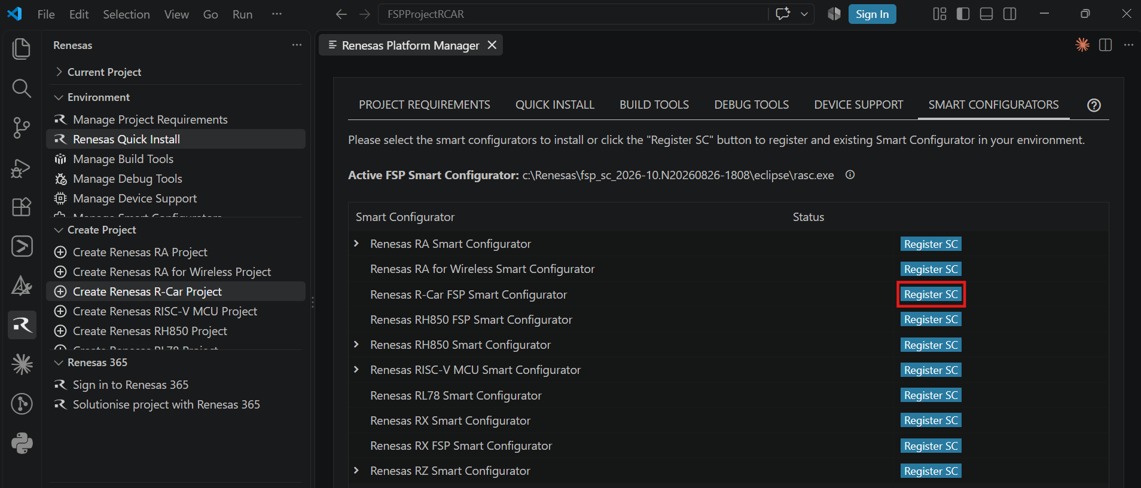Open Renesas sidebar More Actions ellipsis
The image size is (1141, 488).
297,45
